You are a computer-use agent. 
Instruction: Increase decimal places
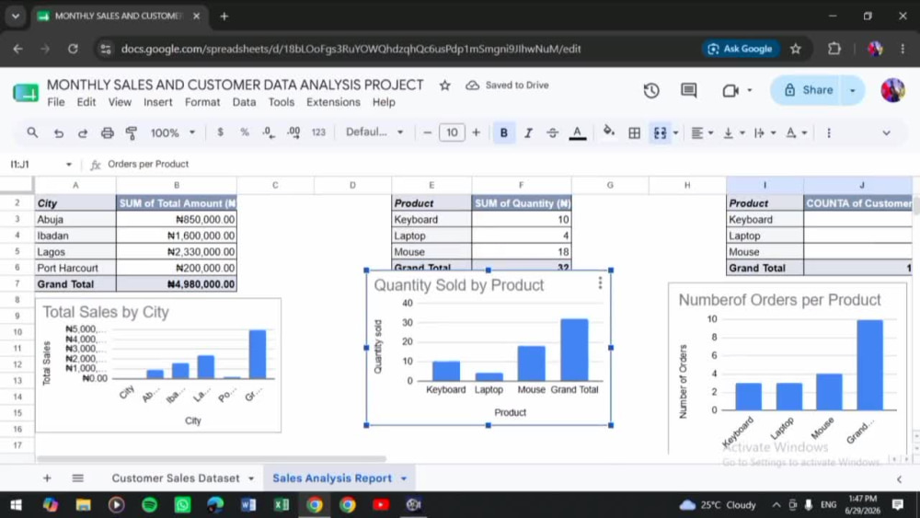click(293, 132)
